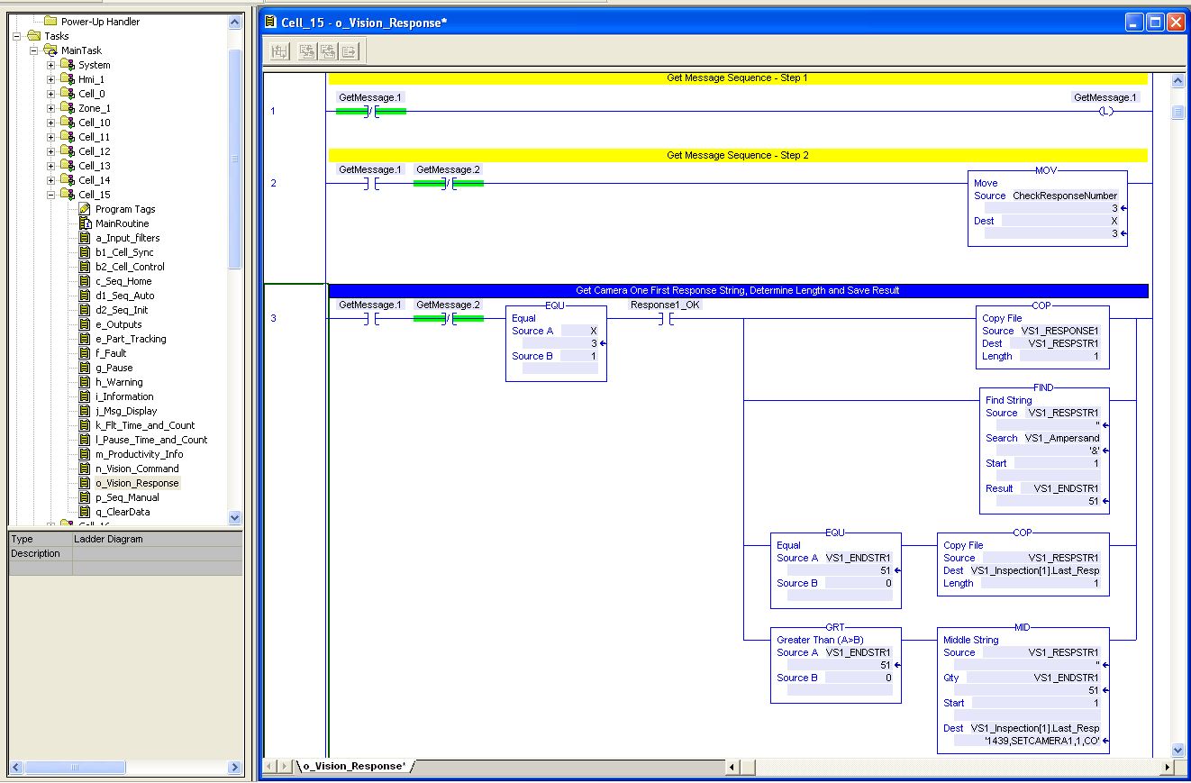
Task: Select the GetMessage.1 contact on rung 1
Action: pos(370,111)
